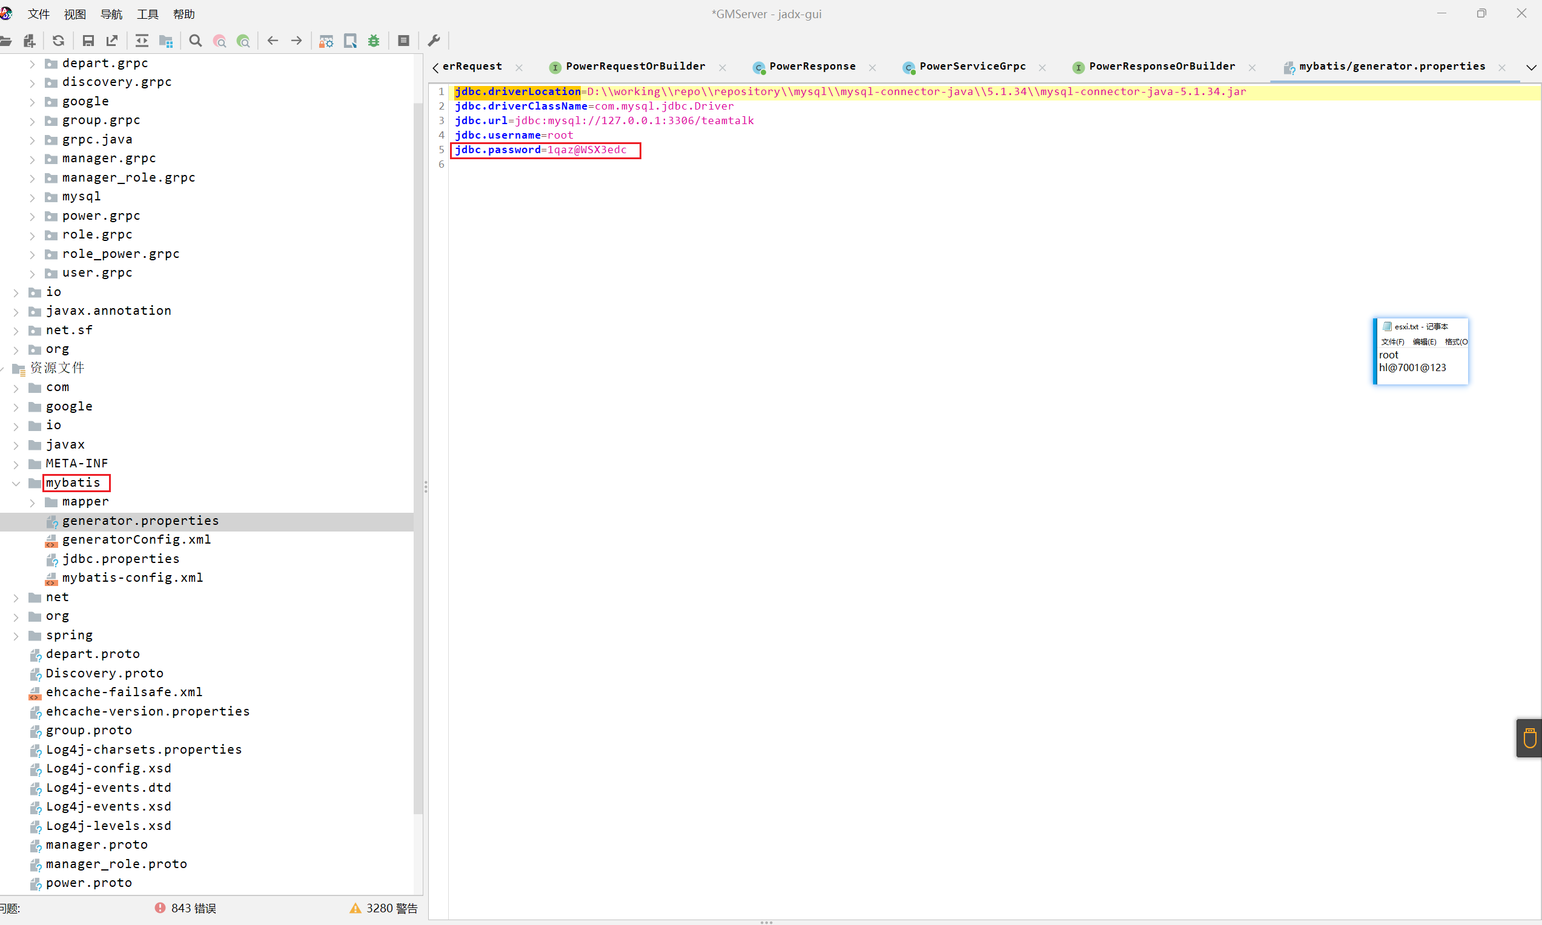Click the add files toolbar icon
1542x925 pixels.
point(29,41)
